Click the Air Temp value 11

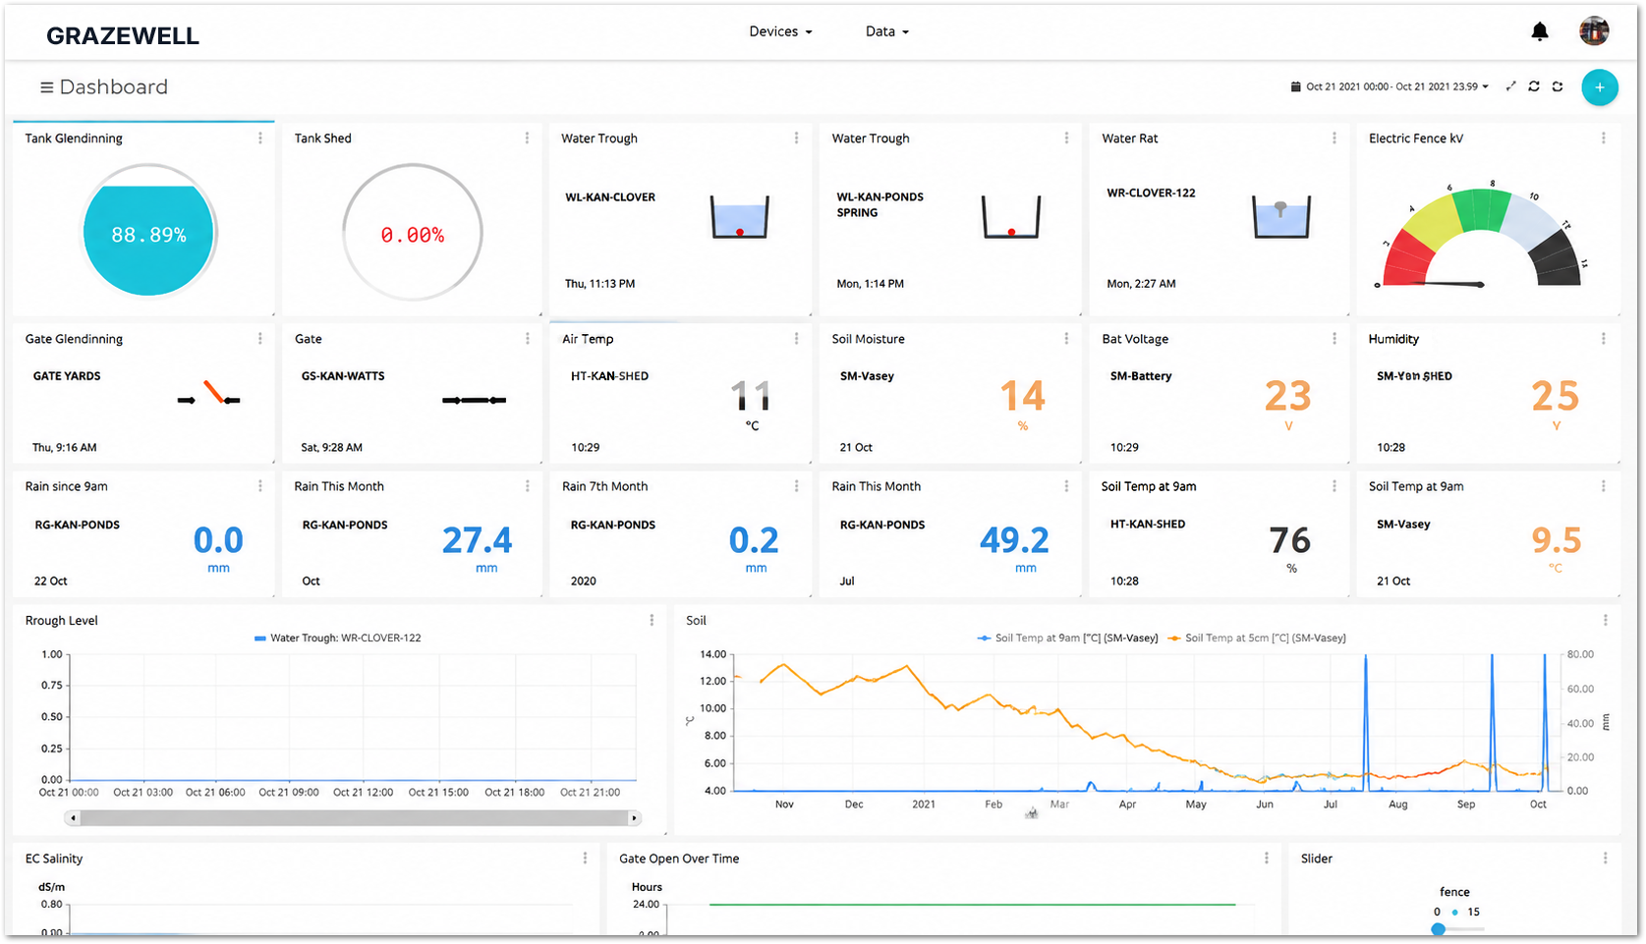coord(751,396)
